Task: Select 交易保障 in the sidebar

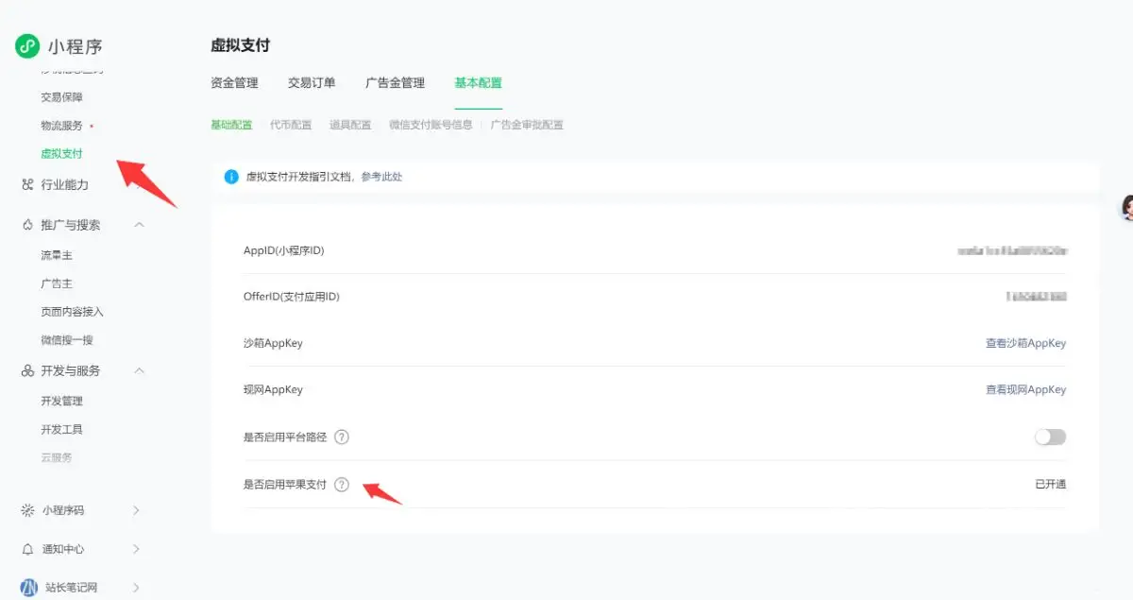Action: coord(60,96)
